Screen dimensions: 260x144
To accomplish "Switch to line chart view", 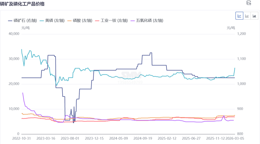I will (239, 16).
